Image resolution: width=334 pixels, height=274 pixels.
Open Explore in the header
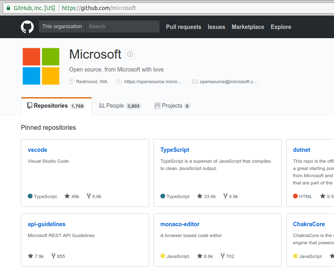(281, 27)
